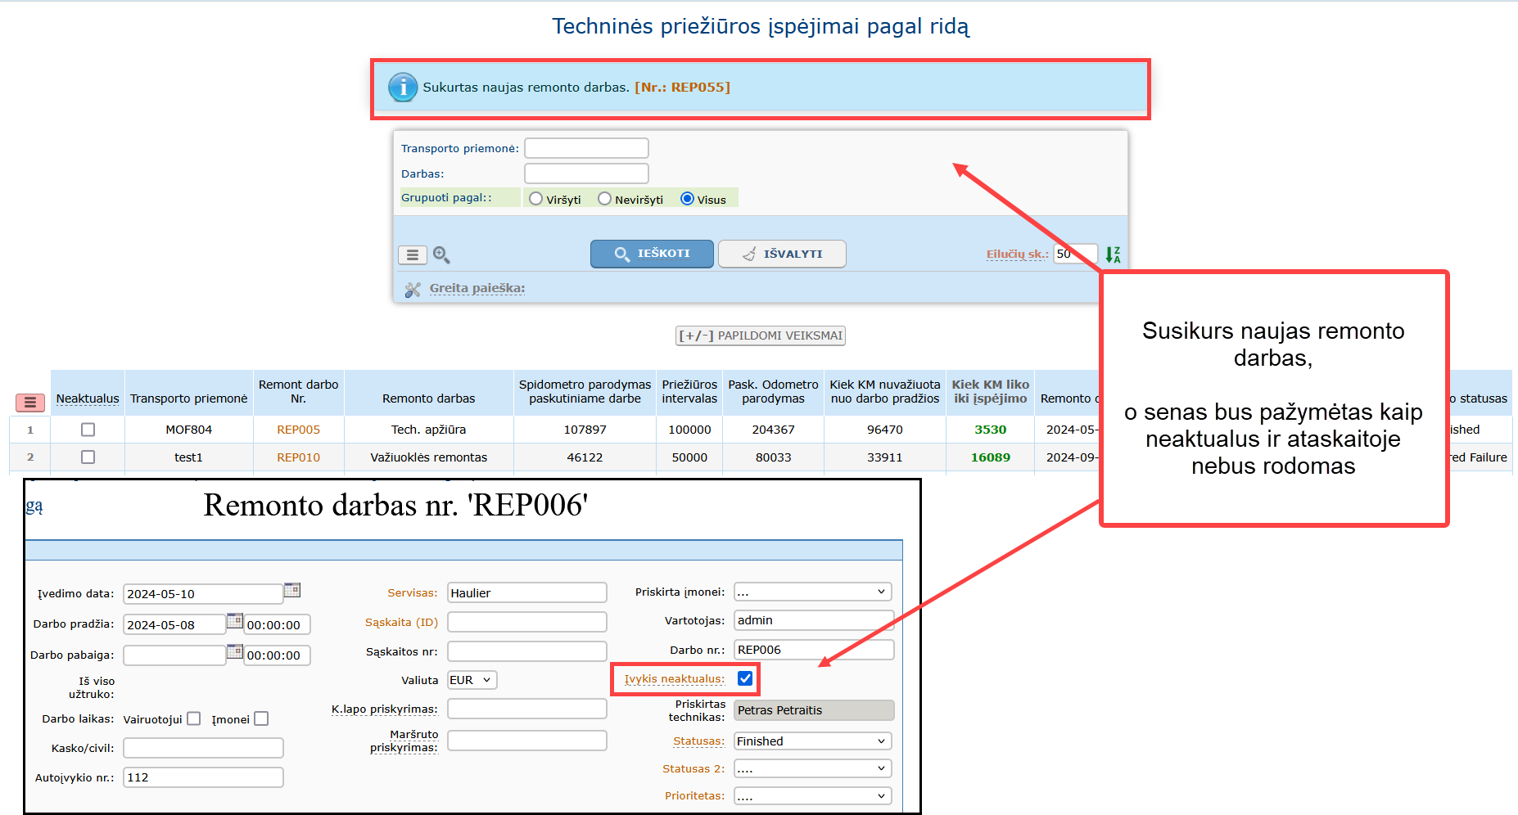Tick the Neaktualus checkbox for MOF804

(x=88, y=430)
